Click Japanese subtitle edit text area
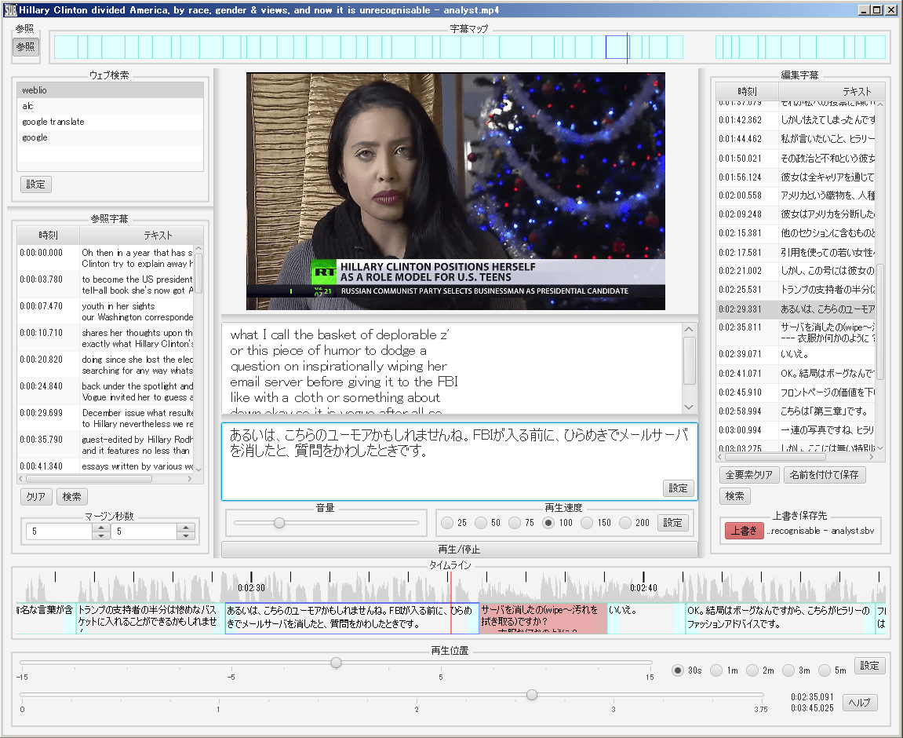The image size is (903, 738). pos(459,462)
